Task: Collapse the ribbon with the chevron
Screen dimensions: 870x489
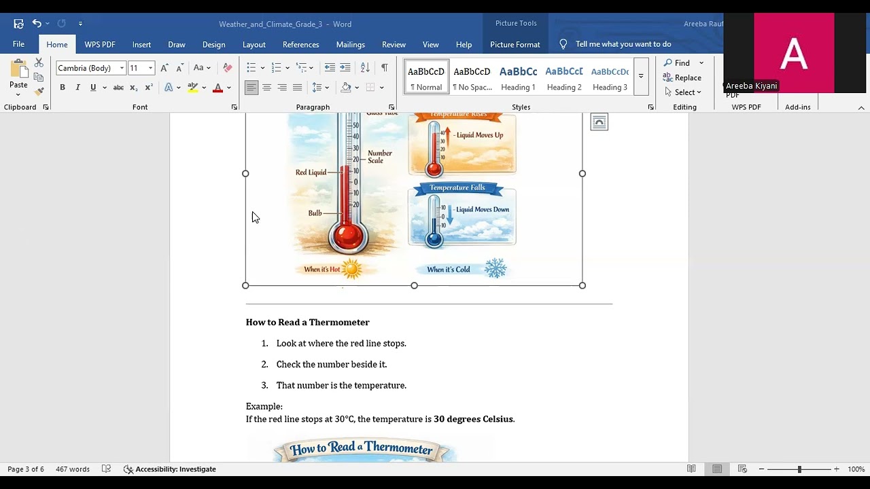Action: [861, 107]
